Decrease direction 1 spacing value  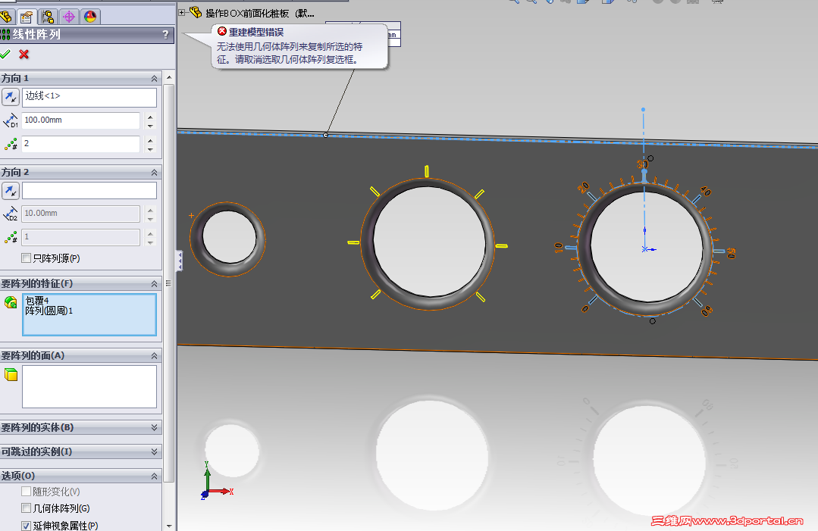pyautogui.click(x=150, y=125)
